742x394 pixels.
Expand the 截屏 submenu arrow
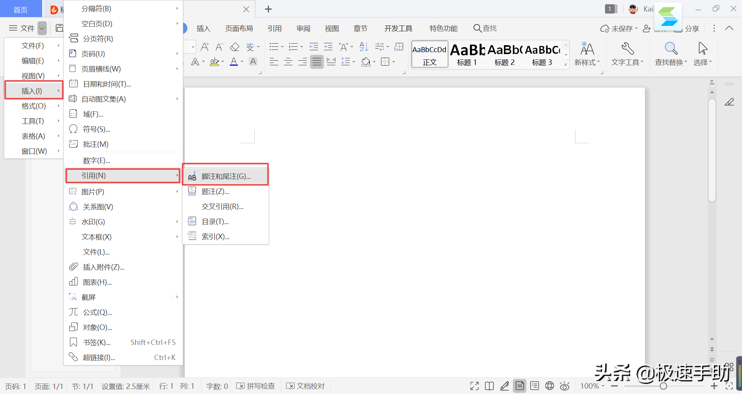(x=177, y=297)
